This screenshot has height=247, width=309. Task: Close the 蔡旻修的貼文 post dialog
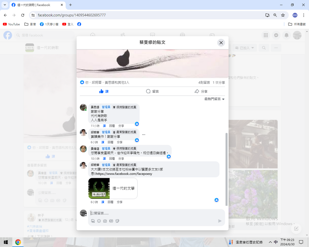221,43
